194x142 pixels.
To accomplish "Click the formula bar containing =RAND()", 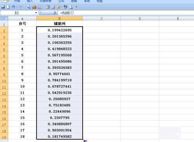I will [x=126, y=13].
